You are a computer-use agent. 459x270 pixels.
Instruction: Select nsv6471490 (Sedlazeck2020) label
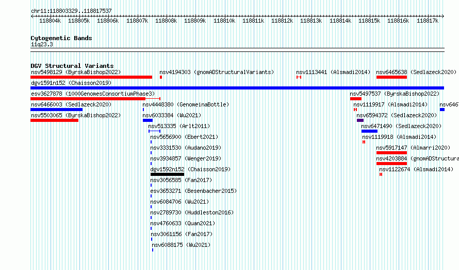pos(401,126)
